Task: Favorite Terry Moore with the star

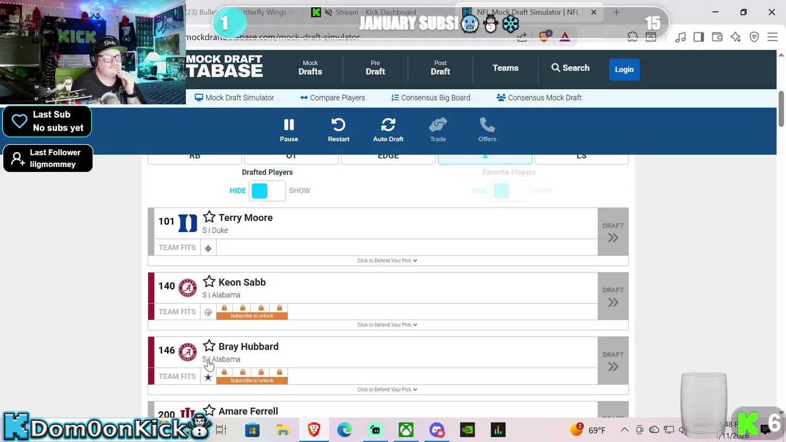Action: click(x=209, y=217)
